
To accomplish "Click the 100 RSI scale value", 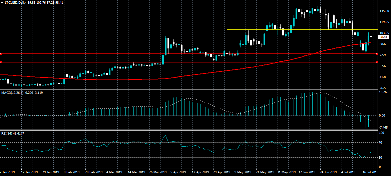I will [382, 133].
